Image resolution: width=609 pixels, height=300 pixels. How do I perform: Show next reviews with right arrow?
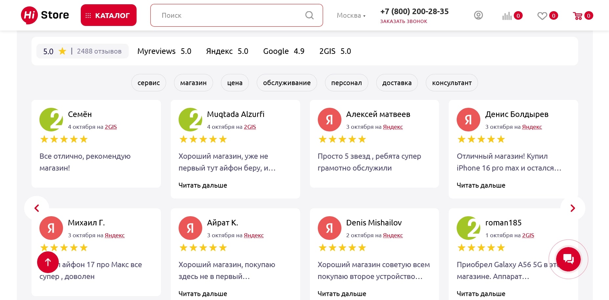(573, 208)
